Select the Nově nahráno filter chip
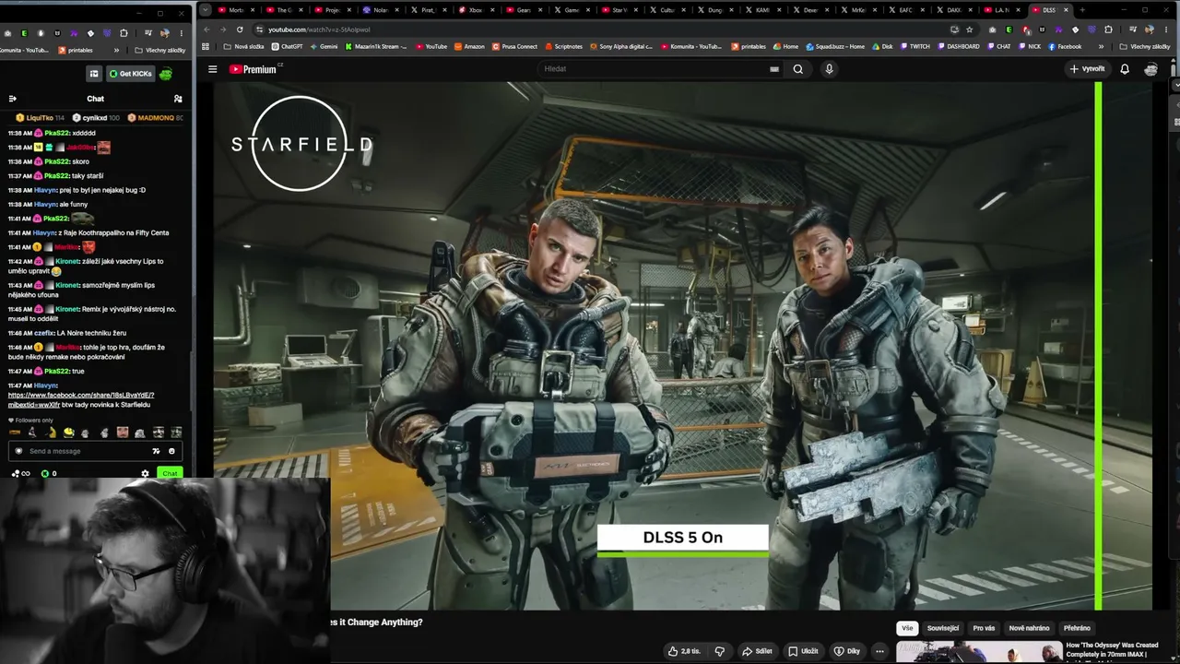 [x=1029, y=628]
